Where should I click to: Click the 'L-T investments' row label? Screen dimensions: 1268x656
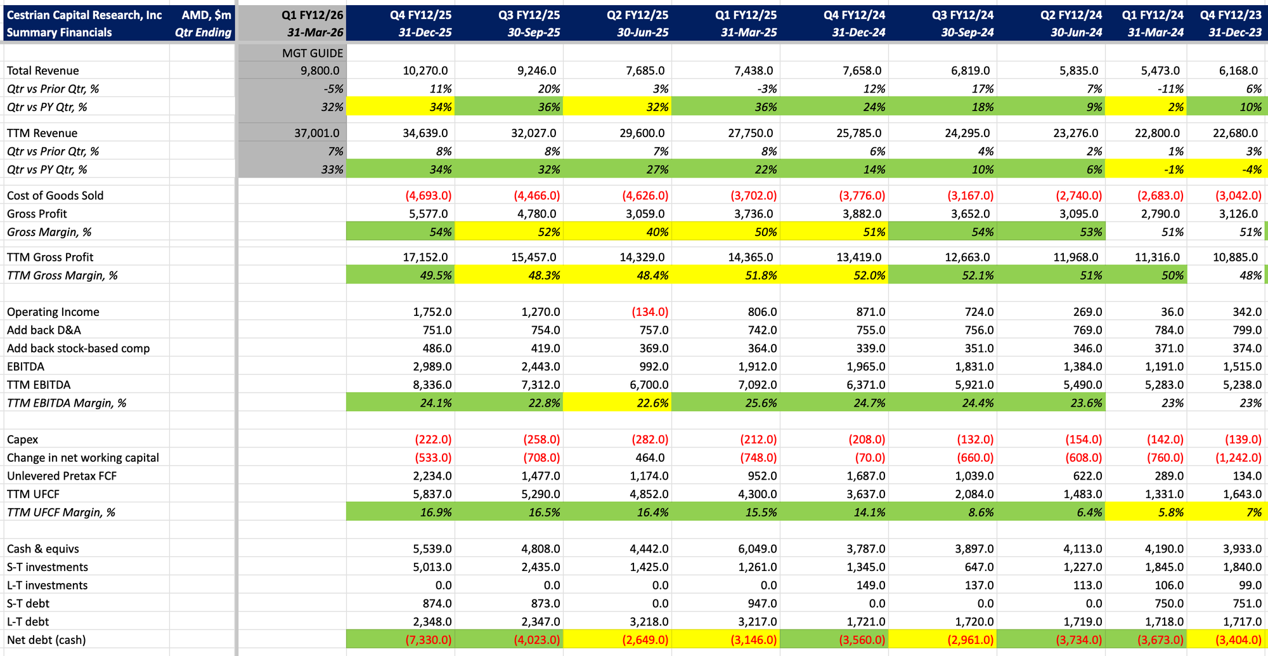(x=47, y=586)
